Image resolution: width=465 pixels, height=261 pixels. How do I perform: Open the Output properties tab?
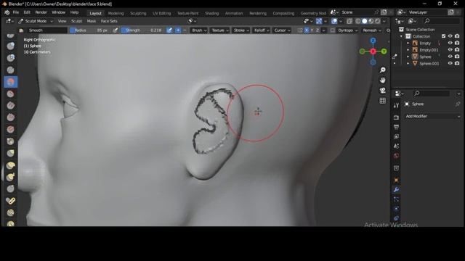click(x=396, y=128)
